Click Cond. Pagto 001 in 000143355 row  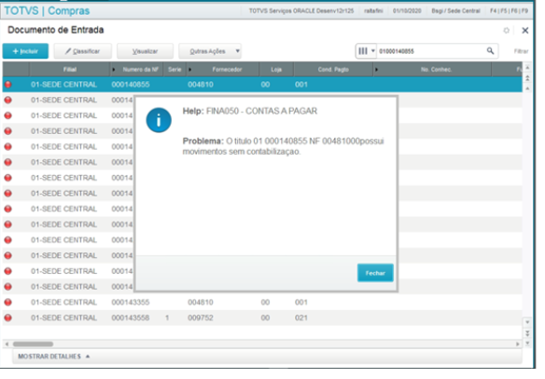[x=301, y=303]
